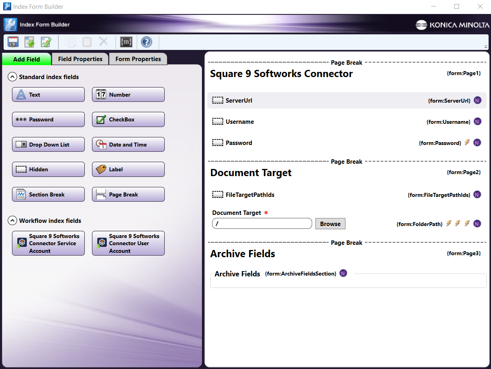Select the FileTargetPathIds hidden field
The width and height of the screenshot is (491, 369).
tap(347, 195)
